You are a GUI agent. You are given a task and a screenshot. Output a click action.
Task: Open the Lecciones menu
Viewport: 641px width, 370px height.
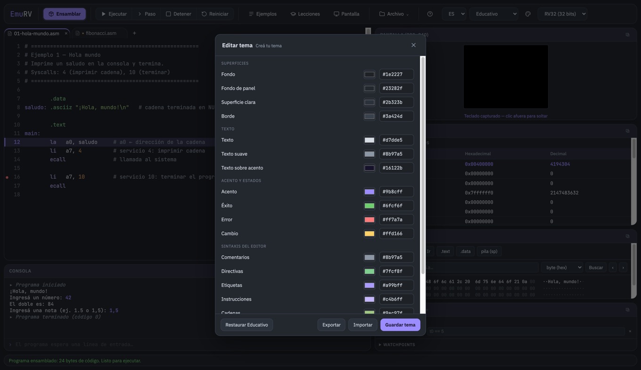305,14
